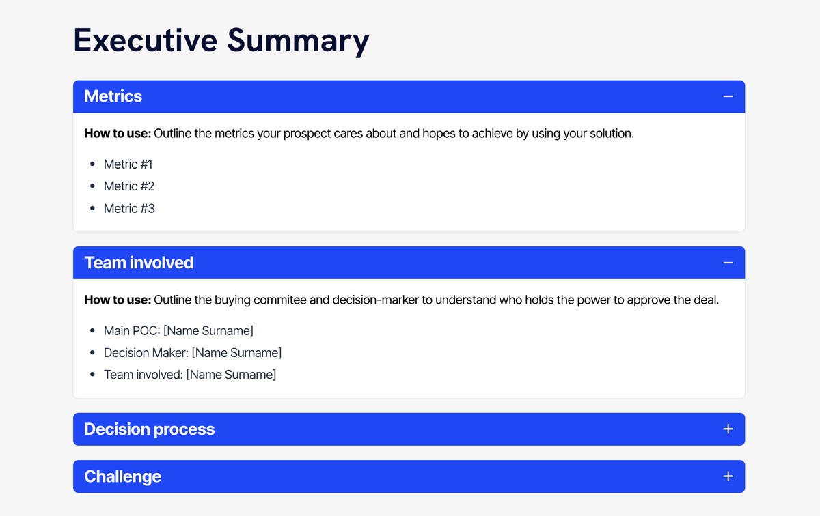Click the How to use text under Metrics
The width and height of the screenshot is (820, 516).
click(x=359, y=133)
